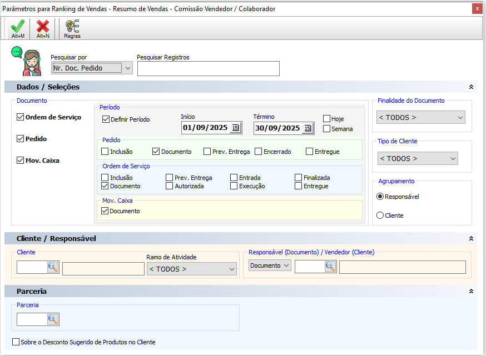Screen dimensions: 486x356
Task: Open calendar picker for Início date
Action: tap(236, 128)
